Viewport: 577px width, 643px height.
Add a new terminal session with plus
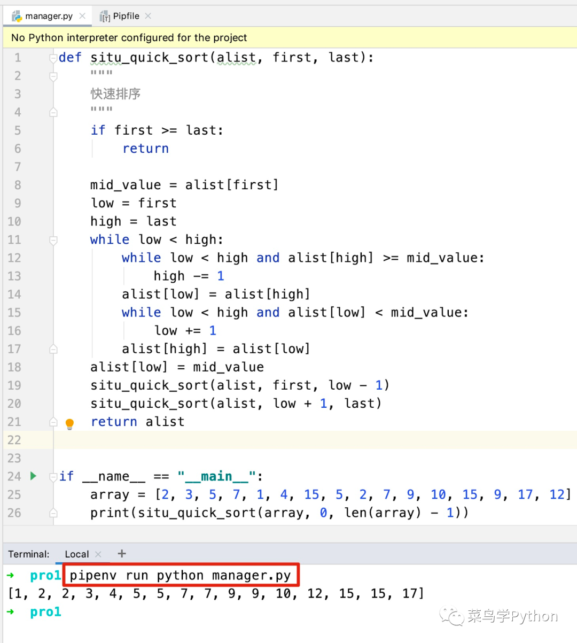[122, 554]
